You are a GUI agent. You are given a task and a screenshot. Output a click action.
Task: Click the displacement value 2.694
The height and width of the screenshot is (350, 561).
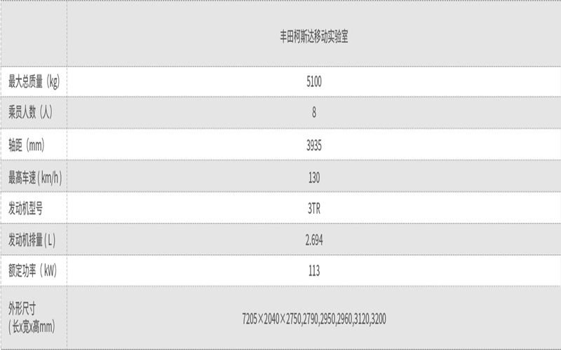(313, 240)
